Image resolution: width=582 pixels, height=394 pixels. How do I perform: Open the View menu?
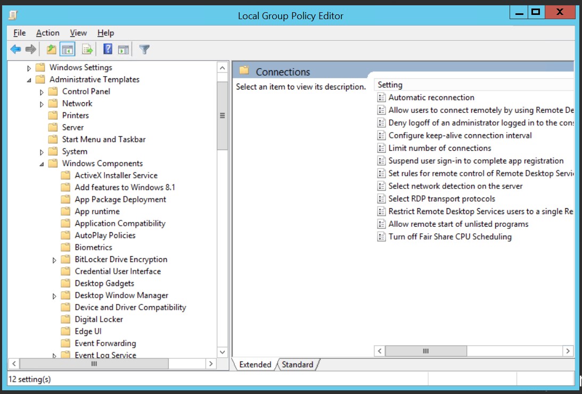click(78, 33)
